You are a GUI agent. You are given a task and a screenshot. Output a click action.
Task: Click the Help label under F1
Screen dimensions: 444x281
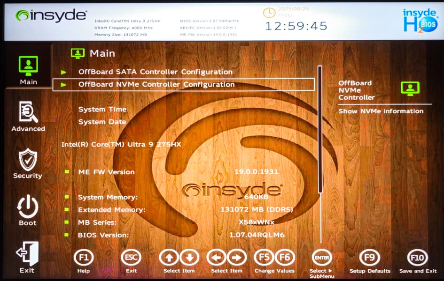[84, 271]
